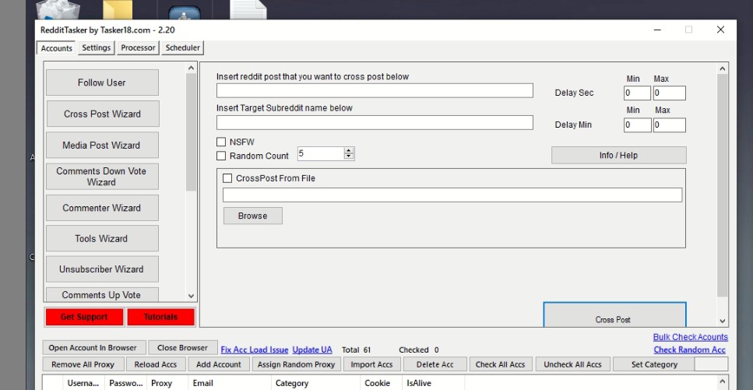Open Comments Down Vote Wizard
The width and height of the screenshot is (753, 390).
click(x=102, y=176)
